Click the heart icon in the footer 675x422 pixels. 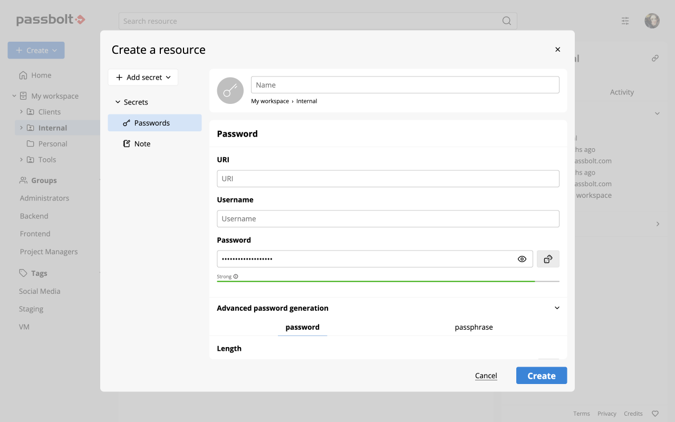click(x=655, y=413)
